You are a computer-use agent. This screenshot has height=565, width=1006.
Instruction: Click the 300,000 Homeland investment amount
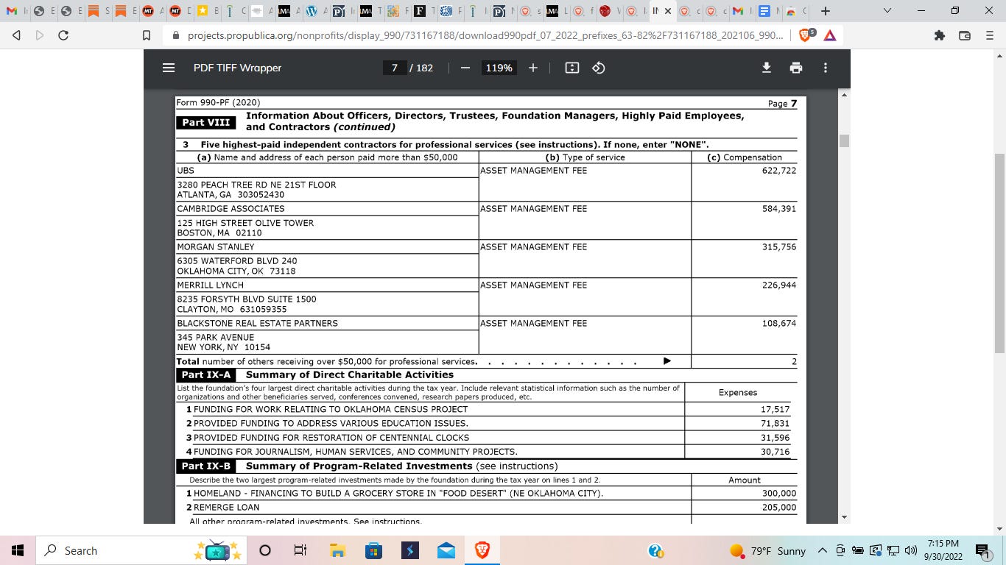click(779, 493)
